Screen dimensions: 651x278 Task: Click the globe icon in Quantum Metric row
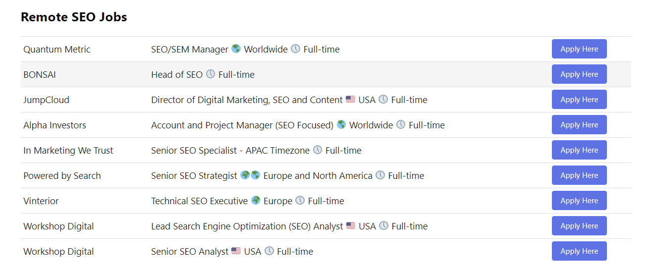click(236, 49)
